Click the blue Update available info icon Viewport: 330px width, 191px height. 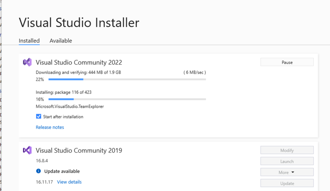tap(38, 171)
